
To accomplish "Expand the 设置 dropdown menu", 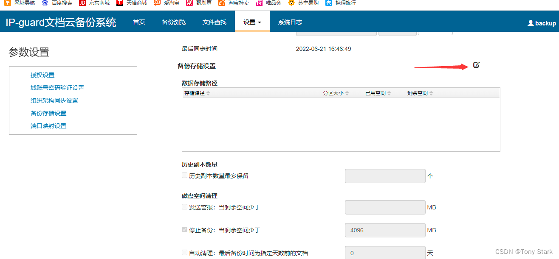I will point(252,22).
